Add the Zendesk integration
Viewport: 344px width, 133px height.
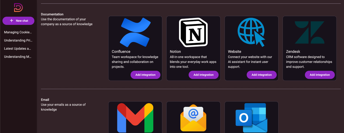point(320,75)
